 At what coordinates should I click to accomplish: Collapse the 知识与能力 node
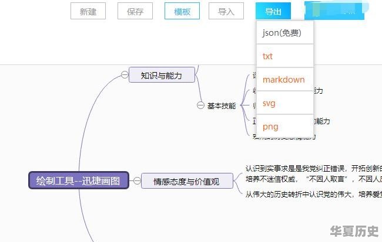coord(125,74)
